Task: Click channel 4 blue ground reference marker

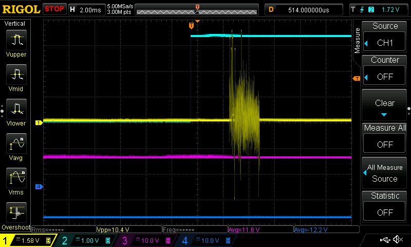Action: (x=39, y=187)
